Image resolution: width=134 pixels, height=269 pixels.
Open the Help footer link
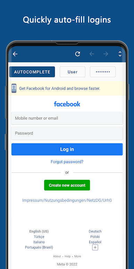67,256
